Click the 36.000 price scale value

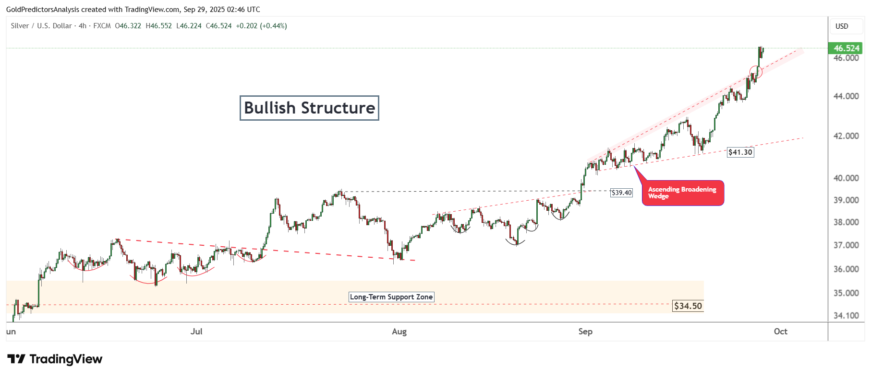(x=846, y=269)
